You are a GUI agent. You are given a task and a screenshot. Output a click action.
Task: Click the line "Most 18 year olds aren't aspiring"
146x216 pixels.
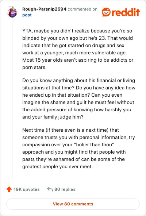(78, 60)
